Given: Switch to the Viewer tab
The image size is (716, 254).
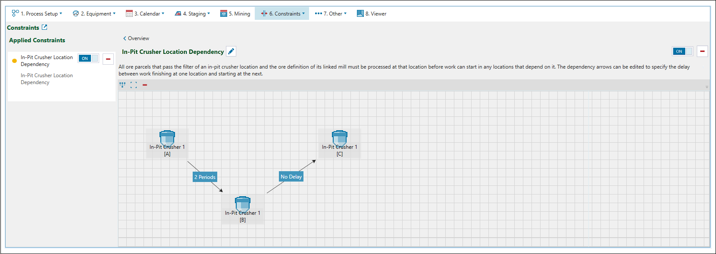Looking at the screenshot, I should coord(372,13).
